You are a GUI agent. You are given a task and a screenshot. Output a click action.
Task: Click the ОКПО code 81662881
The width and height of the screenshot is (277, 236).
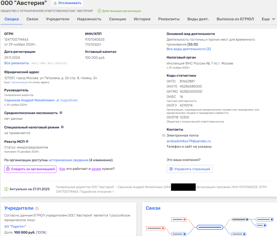[187, 81]
